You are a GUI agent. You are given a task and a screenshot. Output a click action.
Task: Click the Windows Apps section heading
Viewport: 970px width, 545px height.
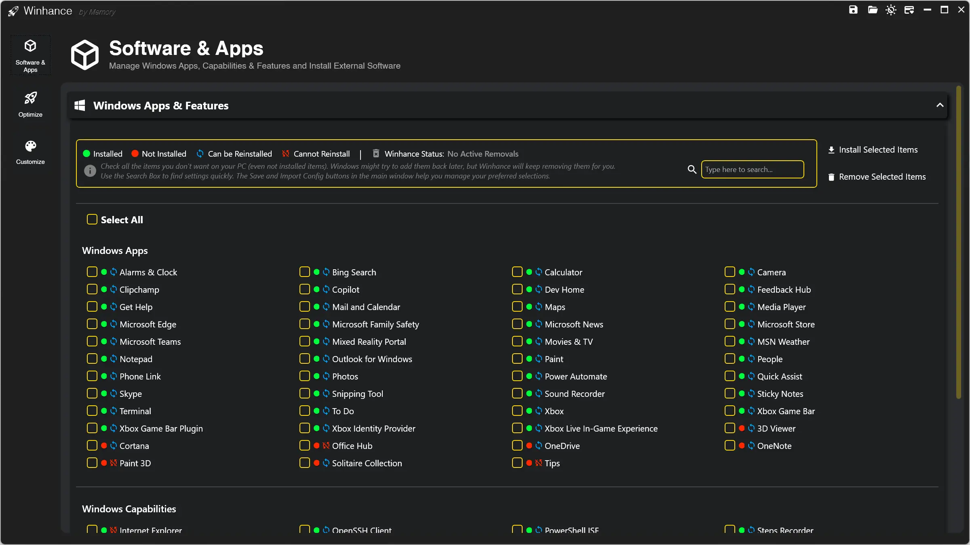pyautogui.click(x=115, y=251)
